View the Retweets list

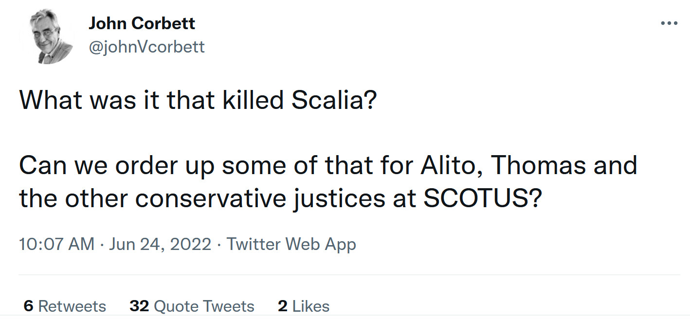(65, 306)
